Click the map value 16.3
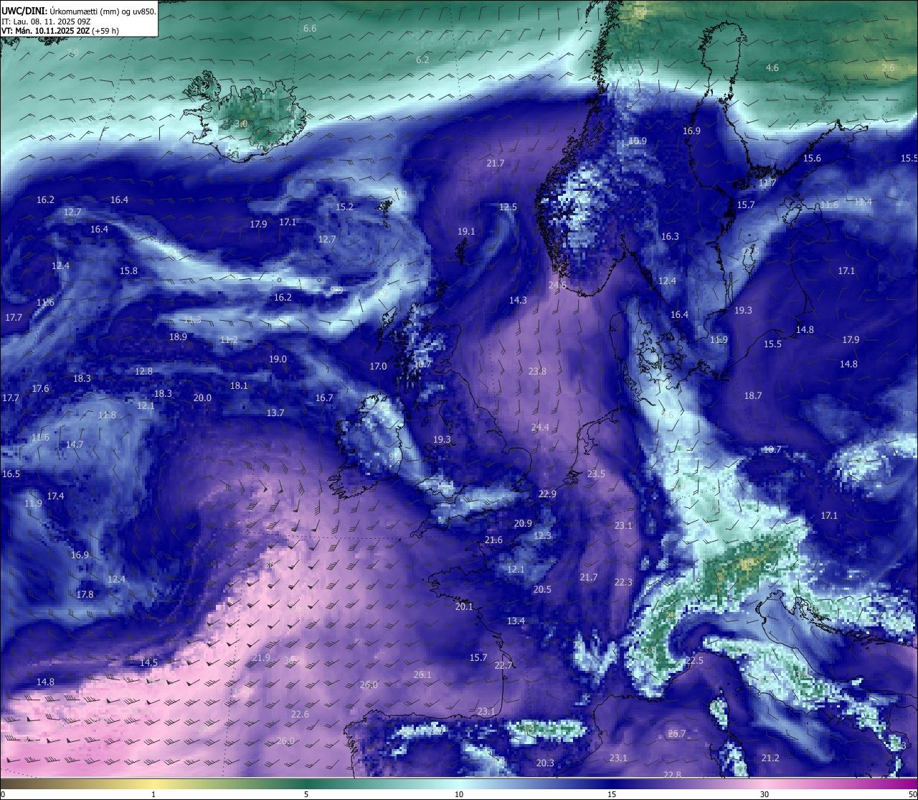The image size is (918, 800). point(670,237)
